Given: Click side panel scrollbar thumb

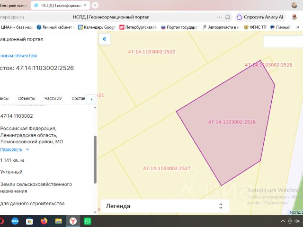Looking at the screenshot, I should point(95,159).
